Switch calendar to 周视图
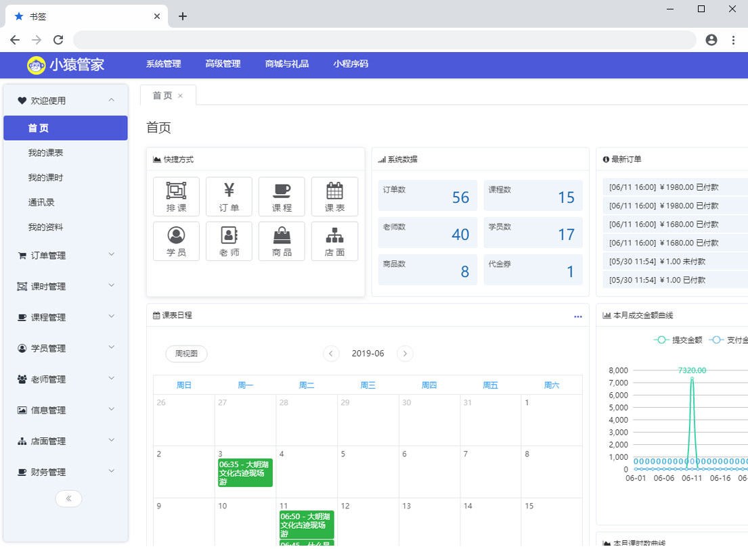 tap(186, 354)
